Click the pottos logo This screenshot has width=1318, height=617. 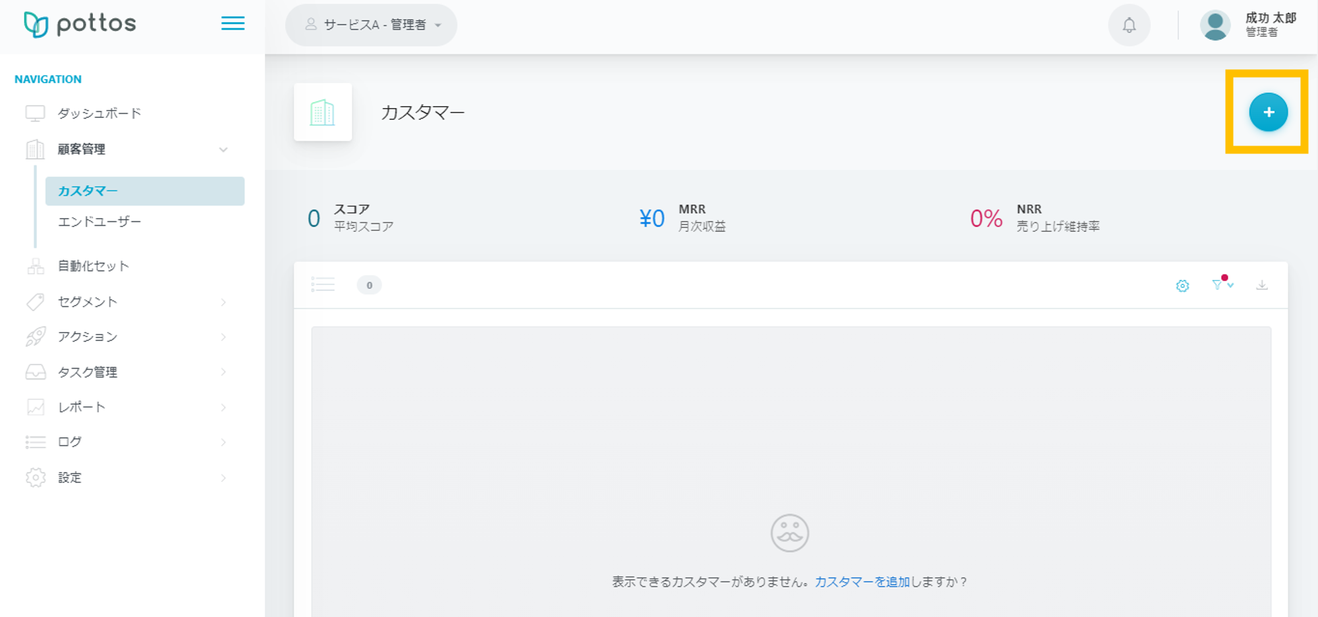pos(80,24)
